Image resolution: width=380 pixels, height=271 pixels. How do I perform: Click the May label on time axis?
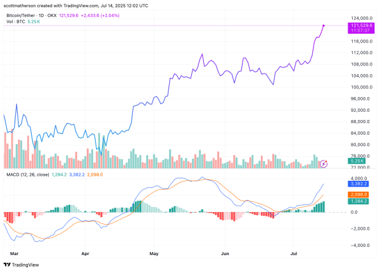(x=153, y=253)
